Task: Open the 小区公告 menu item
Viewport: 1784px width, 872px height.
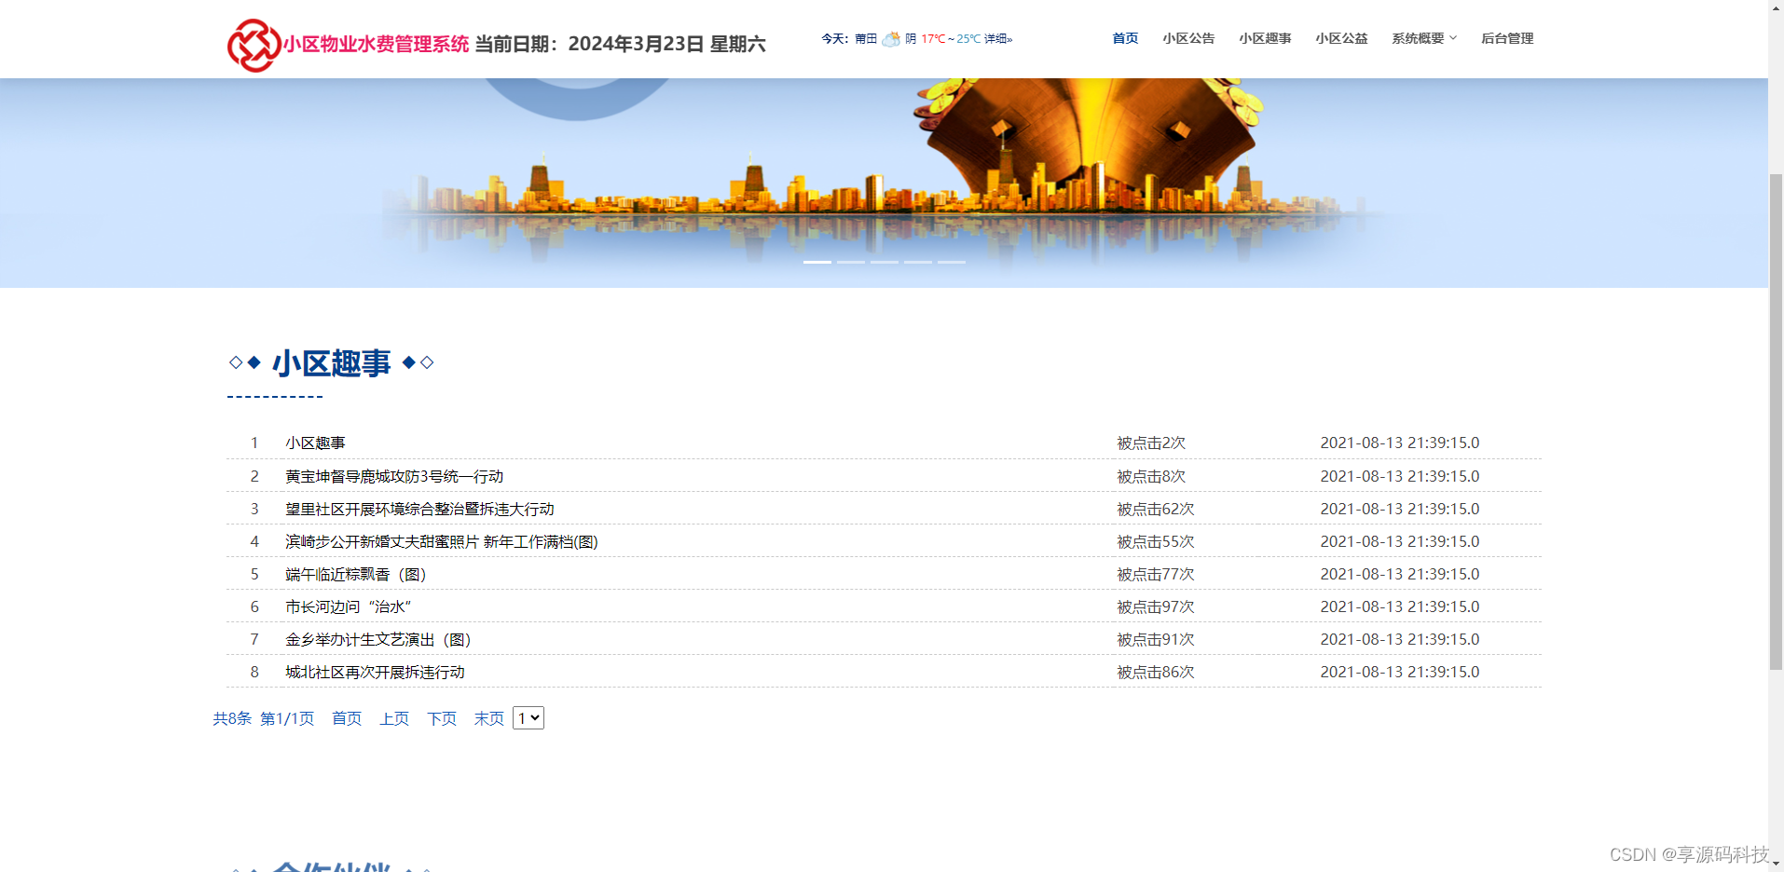Action: pos(1188,38)
